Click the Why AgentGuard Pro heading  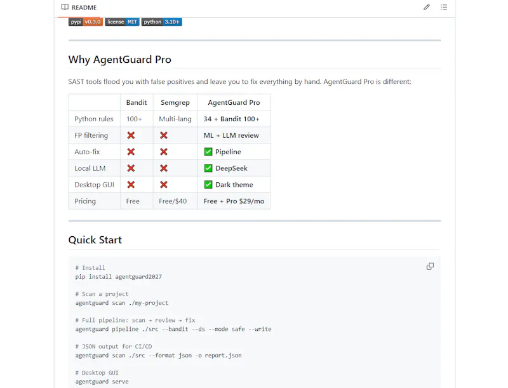(119, 60)
